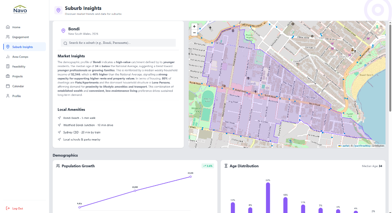Click 'Bondi Beach - 5 min walk' text
Screen dimensions: 392x213
point(79,118)
